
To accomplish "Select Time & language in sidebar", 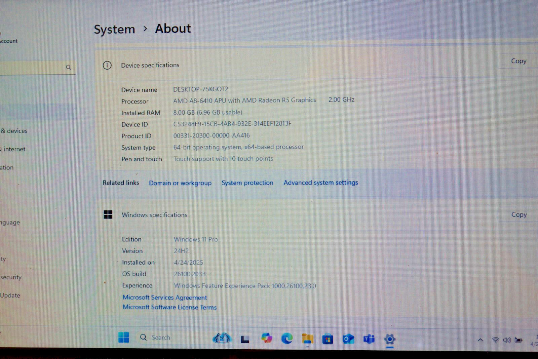I will [10, 222].
